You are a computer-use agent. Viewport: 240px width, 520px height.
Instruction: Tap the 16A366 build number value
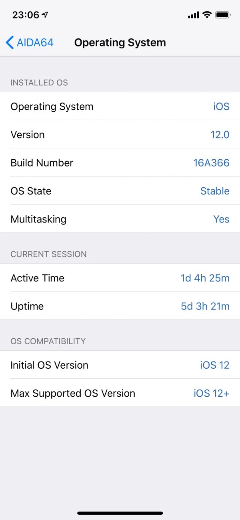coord(211,163)
